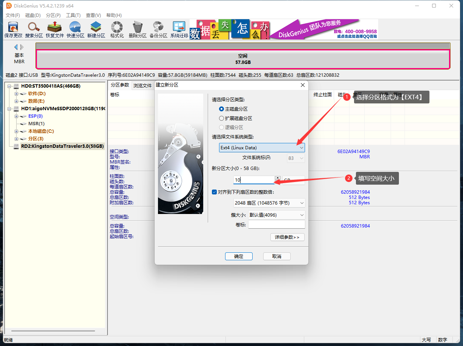463x346 pixels.
Task: Click the volume label (卷标) input field
Action: (x=276, y=225)
